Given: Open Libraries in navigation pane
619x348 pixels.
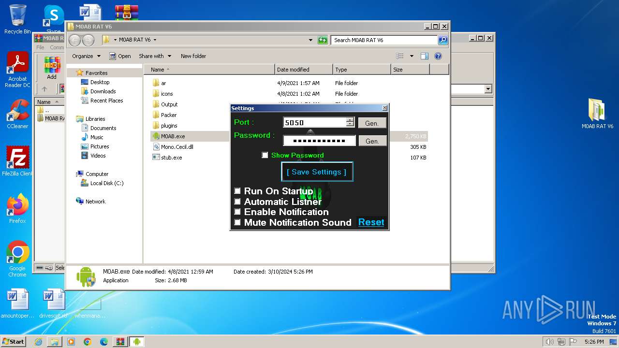Looking at the screenshot, I should coord(95,119).
